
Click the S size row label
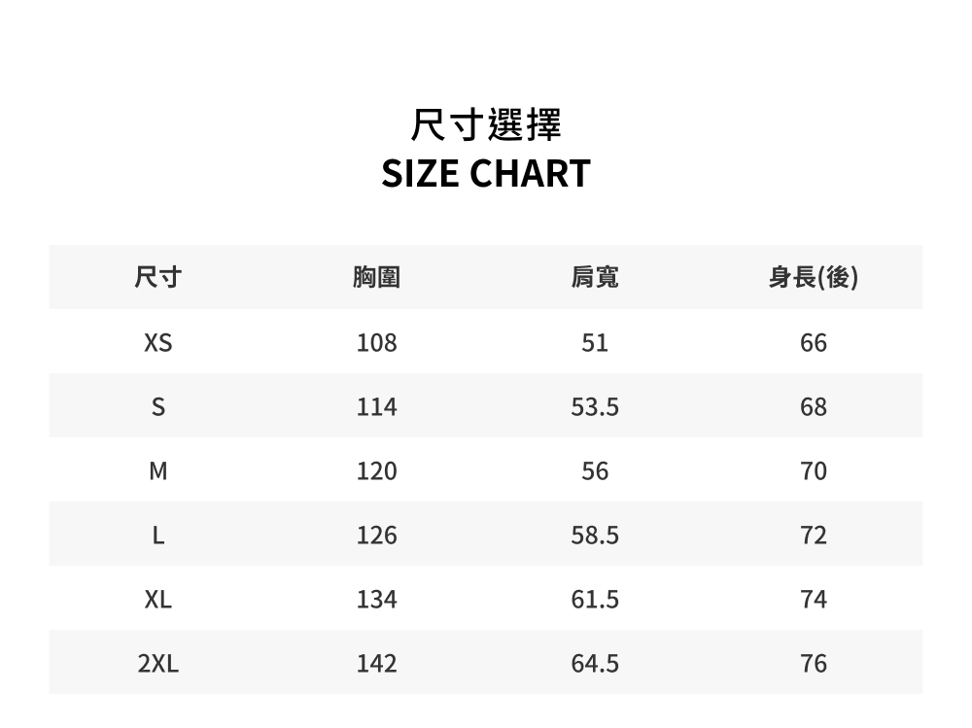158,407
